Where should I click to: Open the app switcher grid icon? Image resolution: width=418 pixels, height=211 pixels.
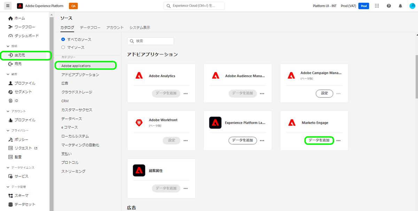[377, 6]
